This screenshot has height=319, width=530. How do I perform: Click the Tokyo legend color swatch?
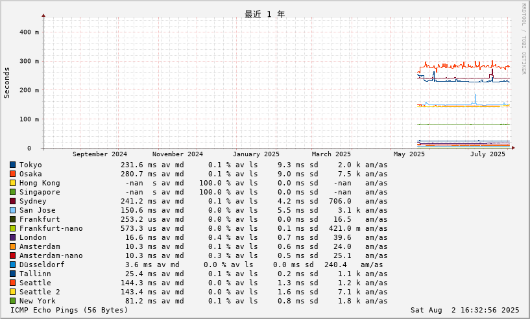coord(12,165)
